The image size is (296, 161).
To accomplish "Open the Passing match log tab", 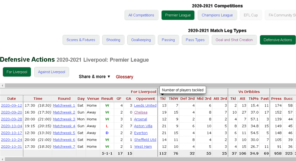I will coord(168,40).
